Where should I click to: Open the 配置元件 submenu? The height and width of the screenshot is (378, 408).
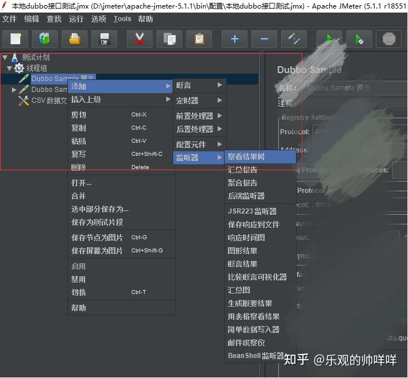click(199, 144)
